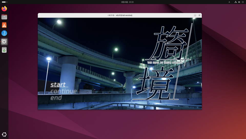Launch the Files manager from the dock
Image resolution: width=246 pixels, height=139 pixels.
coord(4,17)
